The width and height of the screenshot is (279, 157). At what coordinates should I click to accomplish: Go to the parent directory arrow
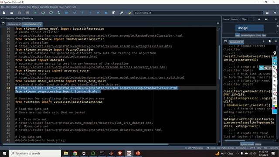(275, 13)
